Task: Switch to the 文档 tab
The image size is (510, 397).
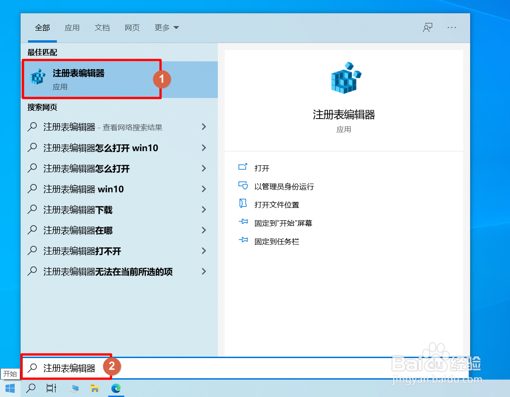Action: [x=102, y=27]
